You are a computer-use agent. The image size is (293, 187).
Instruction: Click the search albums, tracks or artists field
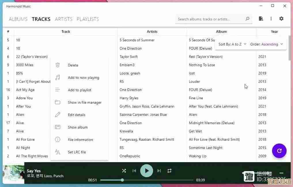[x=210, y=19]
